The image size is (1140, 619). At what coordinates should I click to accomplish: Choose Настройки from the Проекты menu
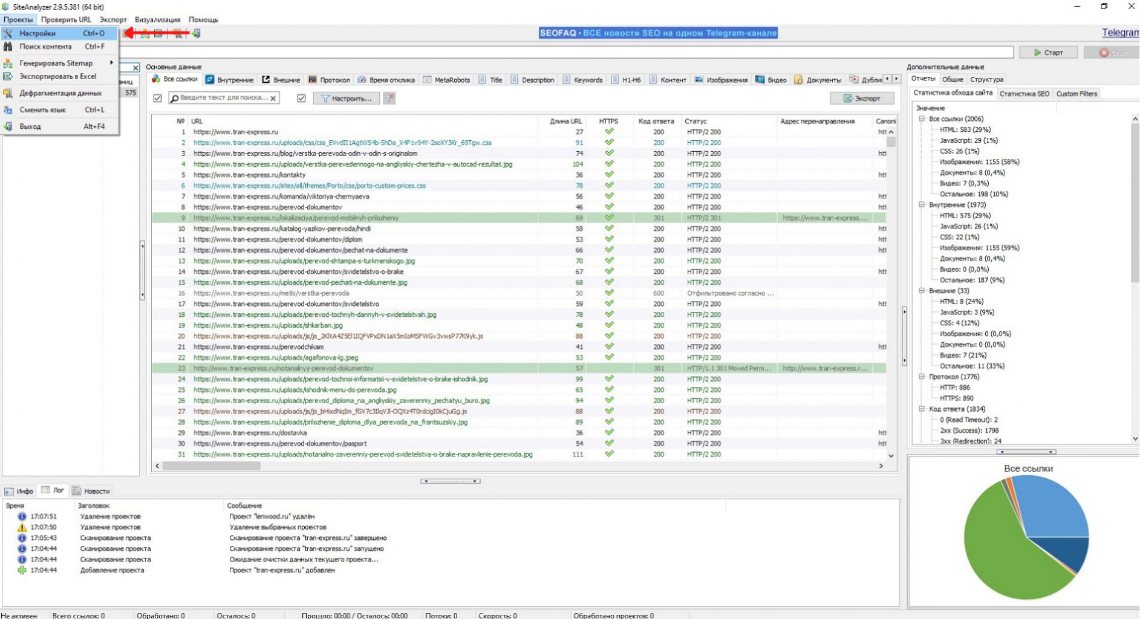(x=59, y=33)
